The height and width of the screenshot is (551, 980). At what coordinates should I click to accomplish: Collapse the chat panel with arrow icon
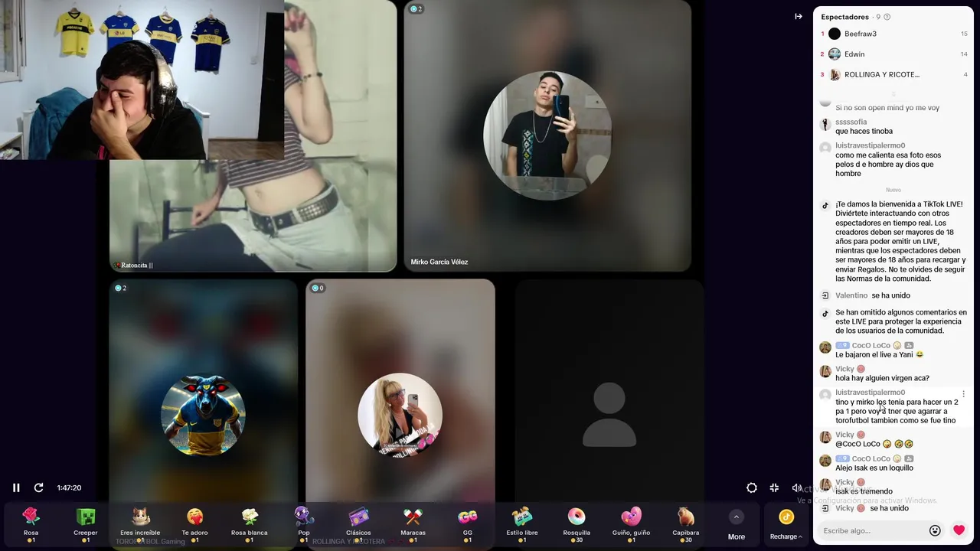[x=799, y=16]
